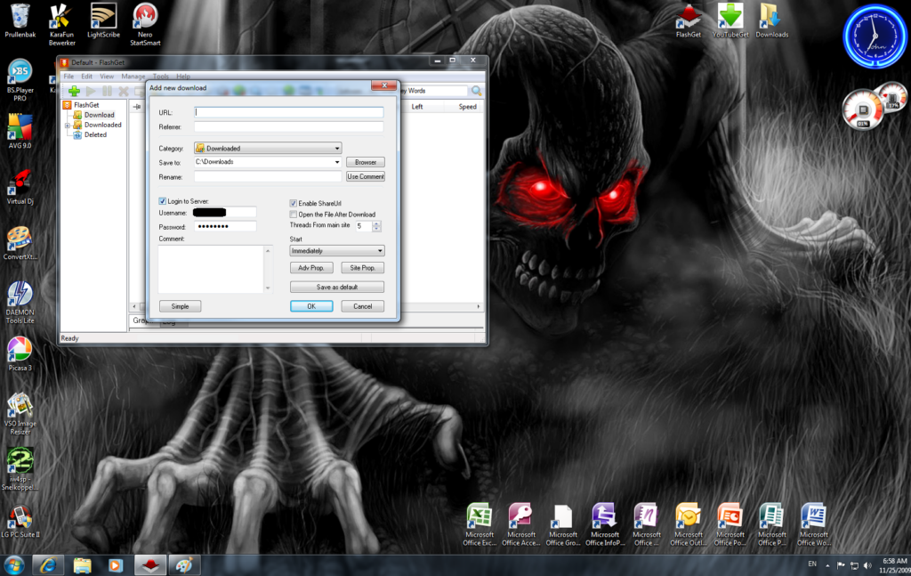The width and height of the screenshot is (911, 576).
Task: Open Microsoft Office Outlook desktop shortcut
Action: (689, 525)
